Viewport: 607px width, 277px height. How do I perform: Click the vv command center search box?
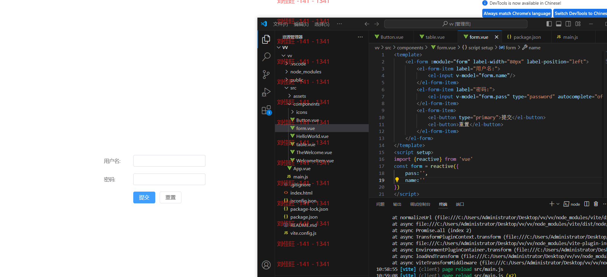456,24
